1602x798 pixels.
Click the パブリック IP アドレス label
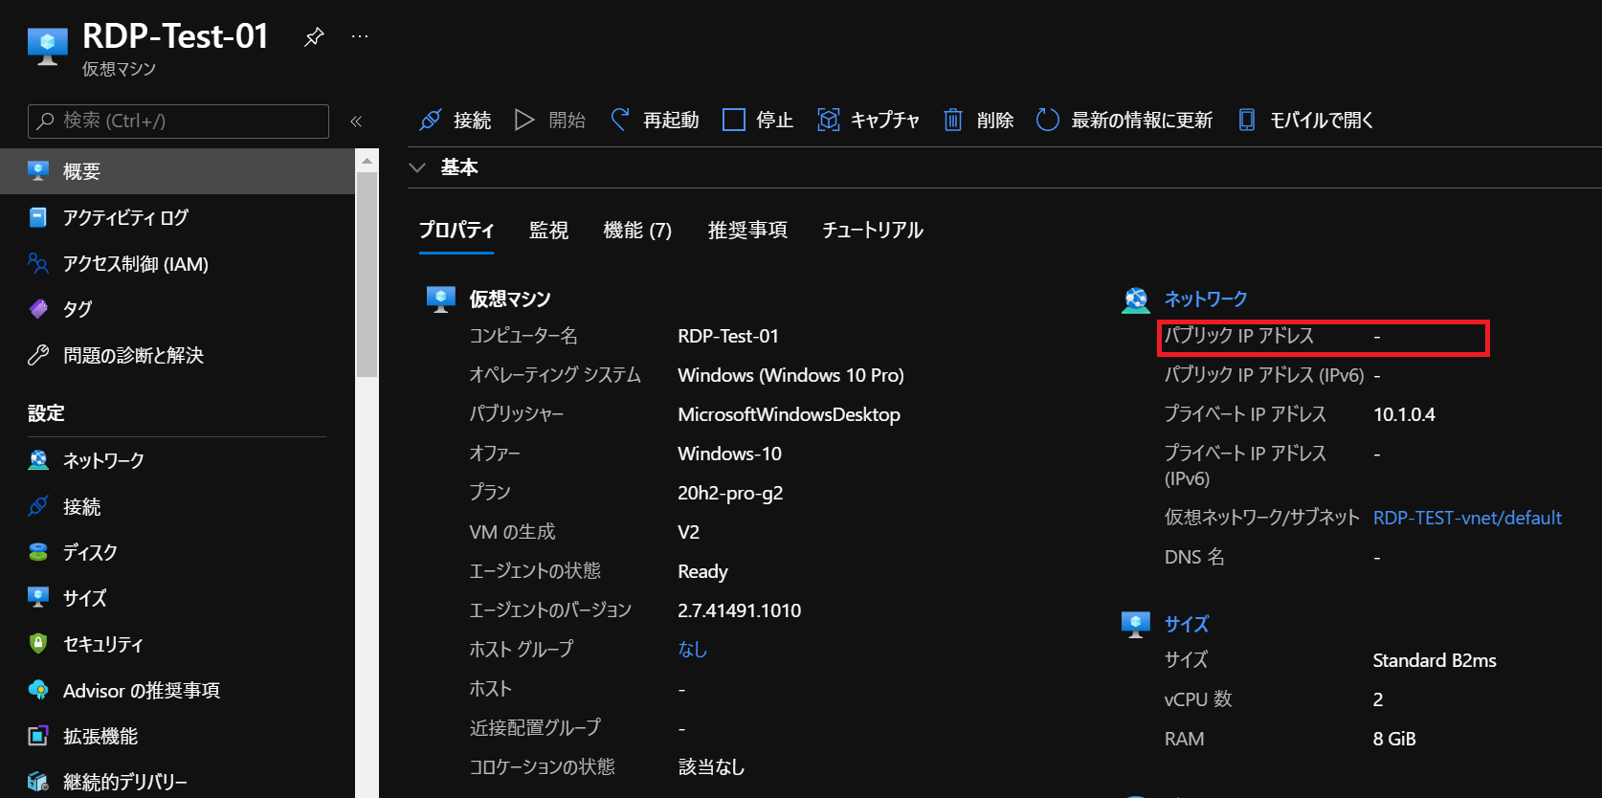tap(1239, 336)
